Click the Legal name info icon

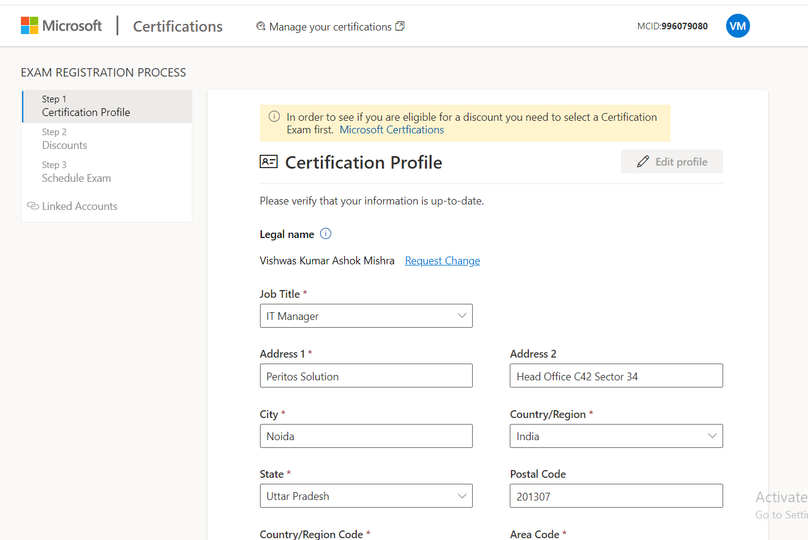[326, 234]
